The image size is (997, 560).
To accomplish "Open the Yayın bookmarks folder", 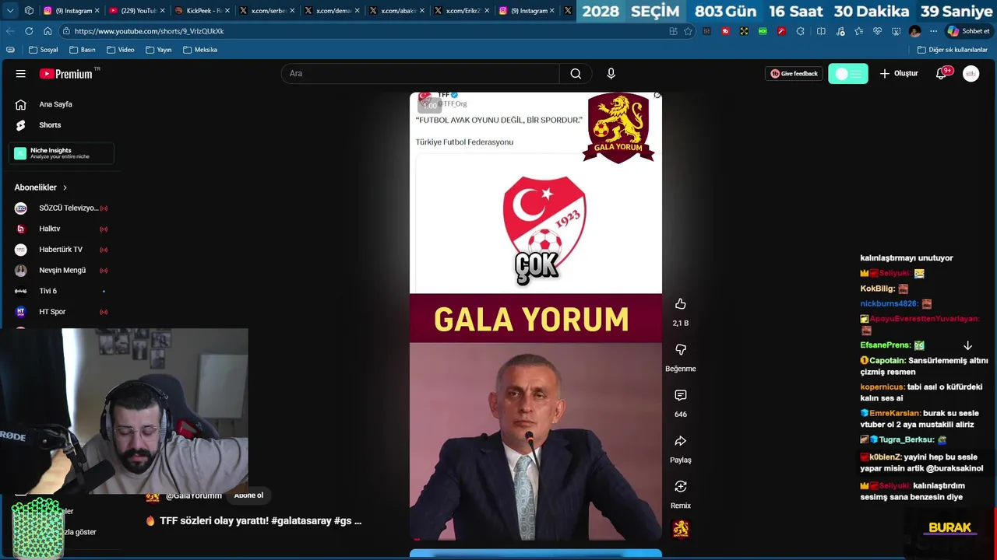I will click(x=158, y=50).
